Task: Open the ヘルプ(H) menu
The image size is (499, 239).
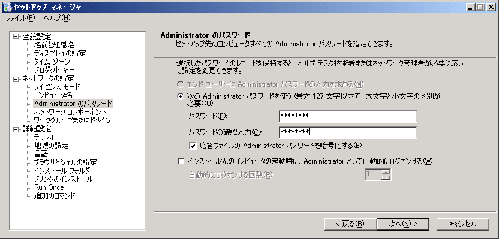Action: [x=56, y=18]
